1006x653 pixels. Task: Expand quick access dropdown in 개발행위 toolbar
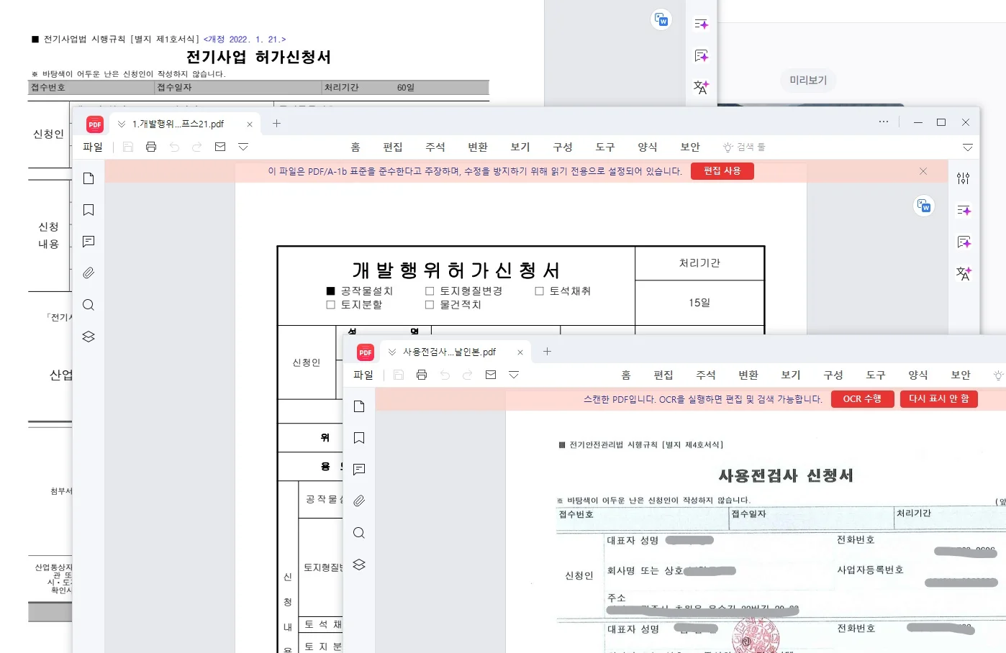click(x=243, y=147)
